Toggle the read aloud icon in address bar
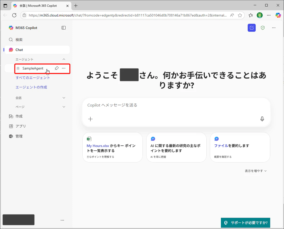Screen dimensions: 284x229 click(232, 15)
